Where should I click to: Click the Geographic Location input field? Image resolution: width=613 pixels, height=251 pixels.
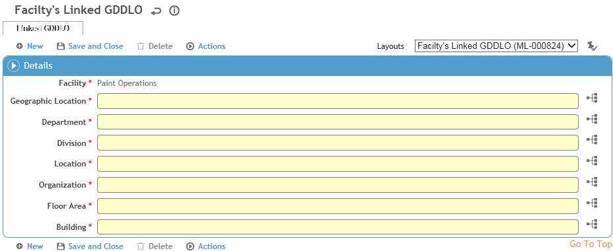(338, 101)
